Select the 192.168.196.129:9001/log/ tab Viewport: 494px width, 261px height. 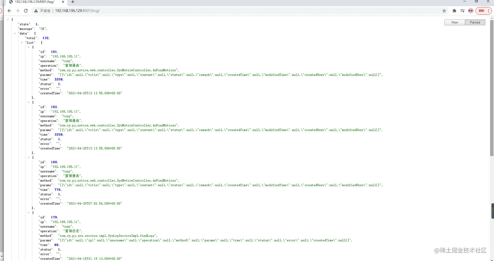36,2
